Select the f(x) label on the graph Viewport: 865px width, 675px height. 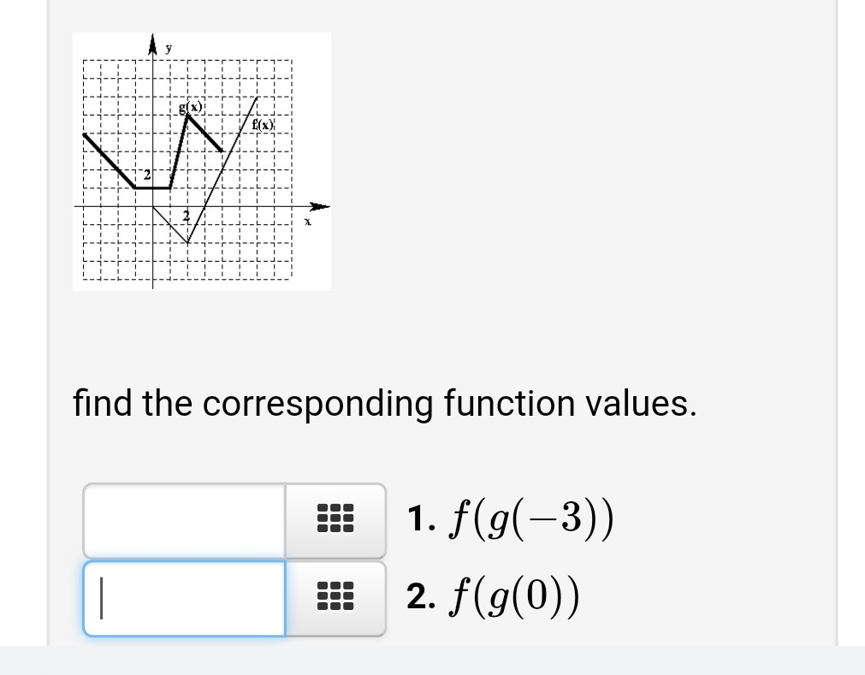[x=262, y=123]
